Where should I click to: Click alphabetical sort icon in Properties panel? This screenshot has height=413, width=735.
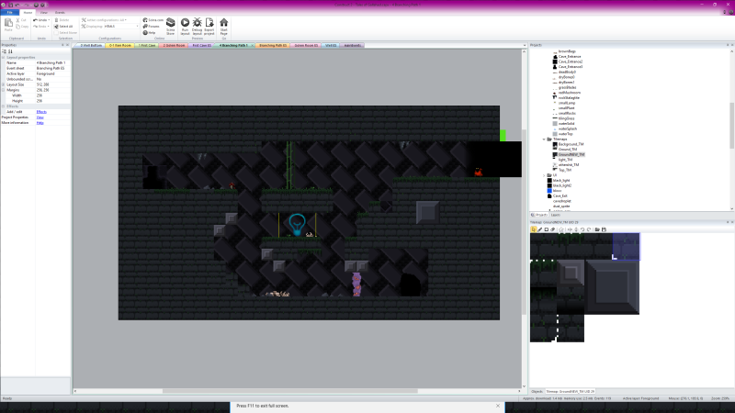(10, 51)
